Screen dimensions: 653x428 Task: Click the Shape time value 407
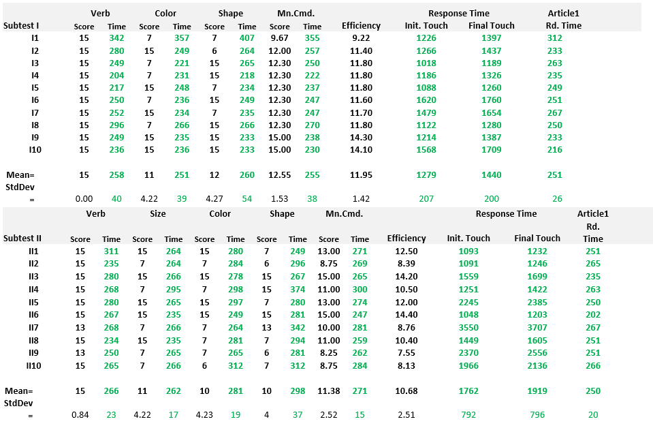pyautogui.click(x=246, y=38)
